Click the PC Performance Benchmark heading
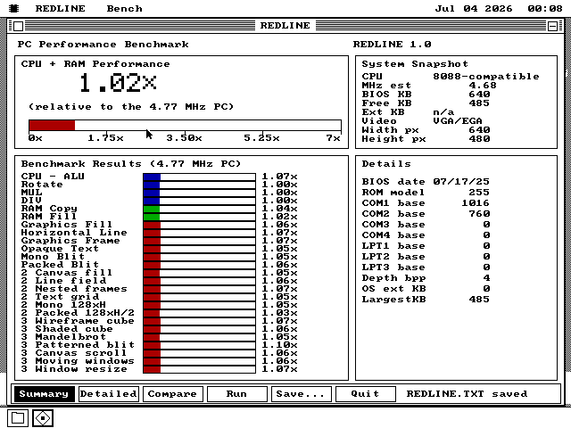 (x=103, y=45)
